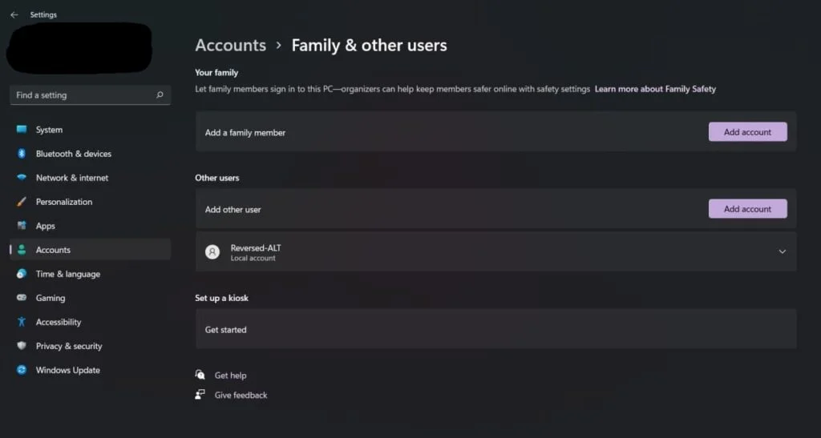This screenshot has height=438, width=821.
Task: Navigate to Accounts in the breadcrumb
Action: (x=230, y=46)
